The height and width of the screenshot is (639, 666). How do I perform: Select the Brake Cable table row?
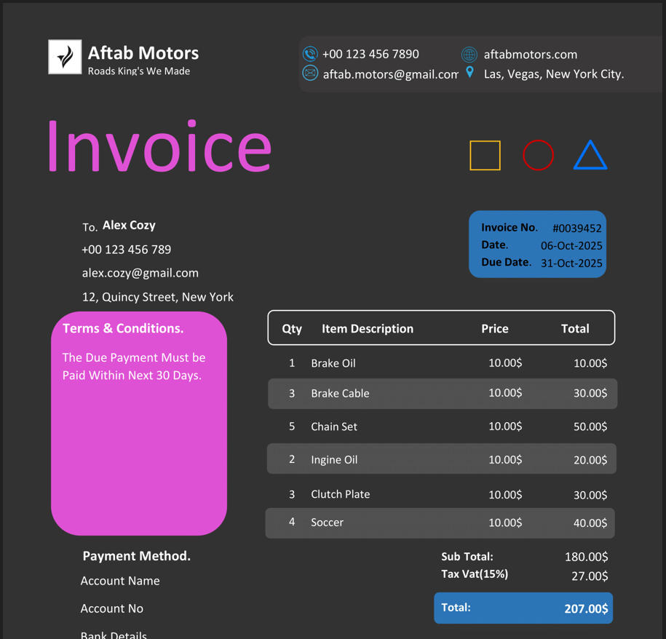pyautogui.click(x=442, y=393)
